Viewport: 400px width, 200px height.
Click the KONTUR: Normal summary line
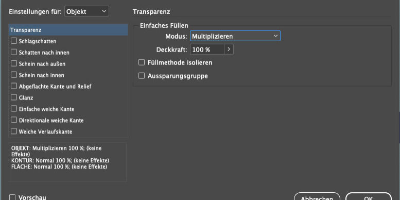[x=60, y=161]
